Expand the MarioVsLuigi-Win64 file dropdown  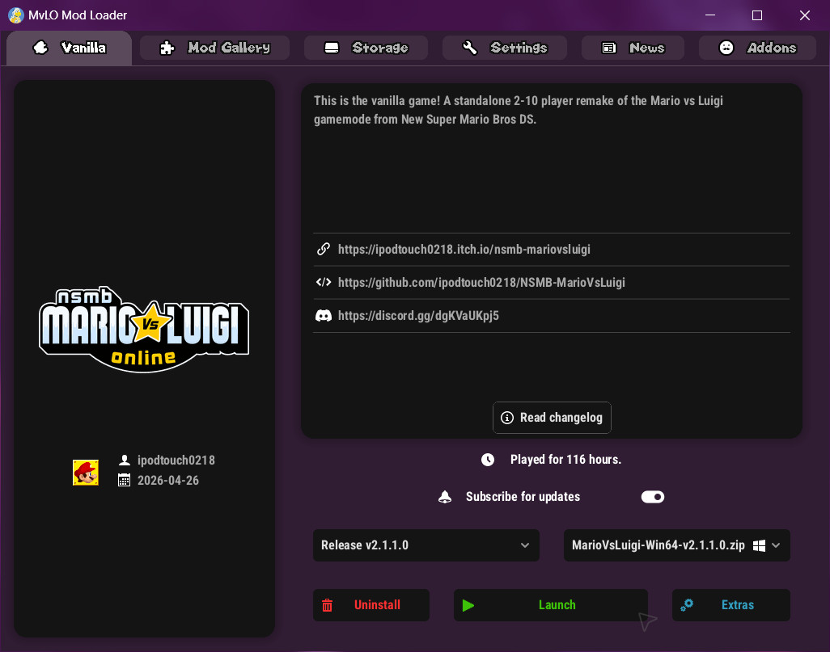(677, 545)
